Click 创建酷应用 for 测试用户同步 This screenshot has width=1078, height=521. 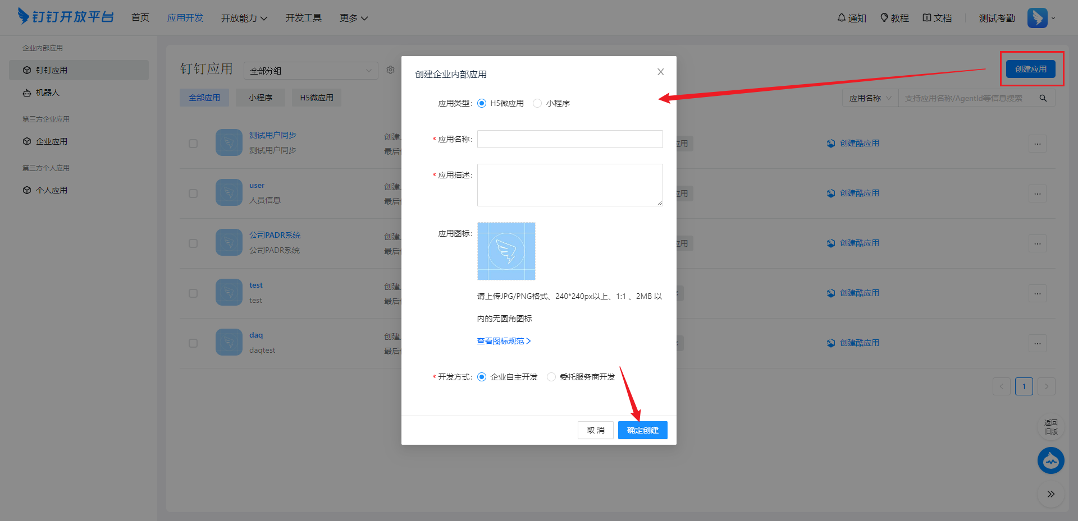coord(853,144)
